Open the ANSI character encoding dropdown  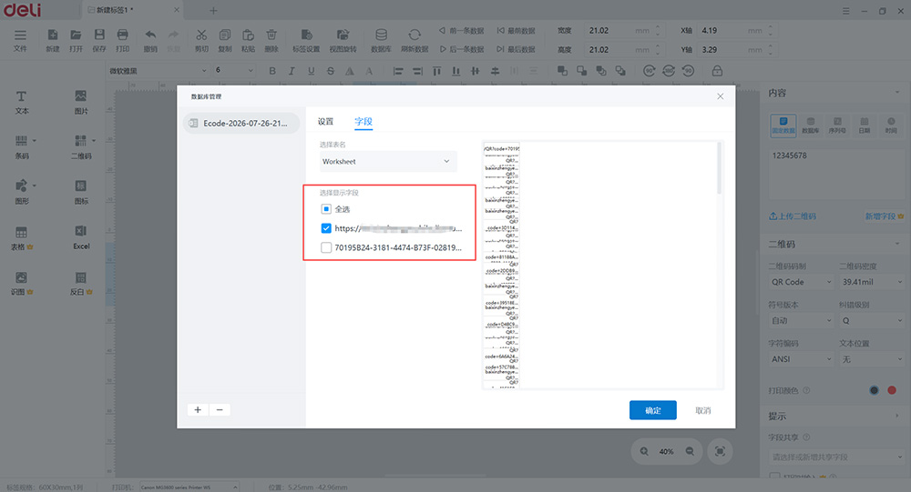point(801,359)
